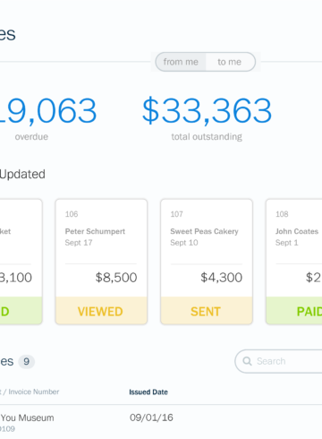Click the $4,300 amount on invoice 107
Image resolution: width=322 pixels, height=439 pixels.
pyautogui.click(x=222, y=278)
